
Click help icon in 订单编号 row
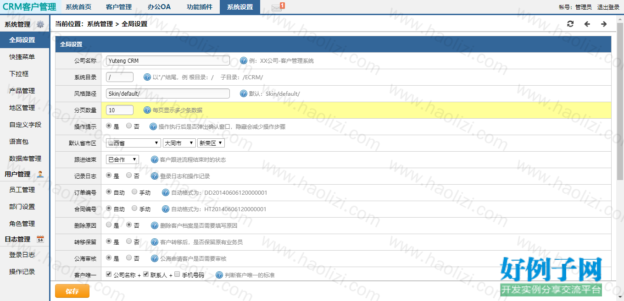pos(166,192)
